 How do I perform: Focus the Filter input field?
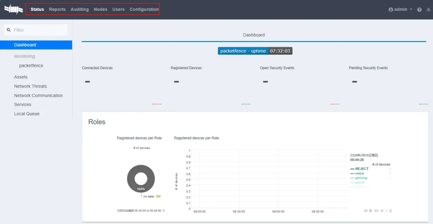[36, 30]
